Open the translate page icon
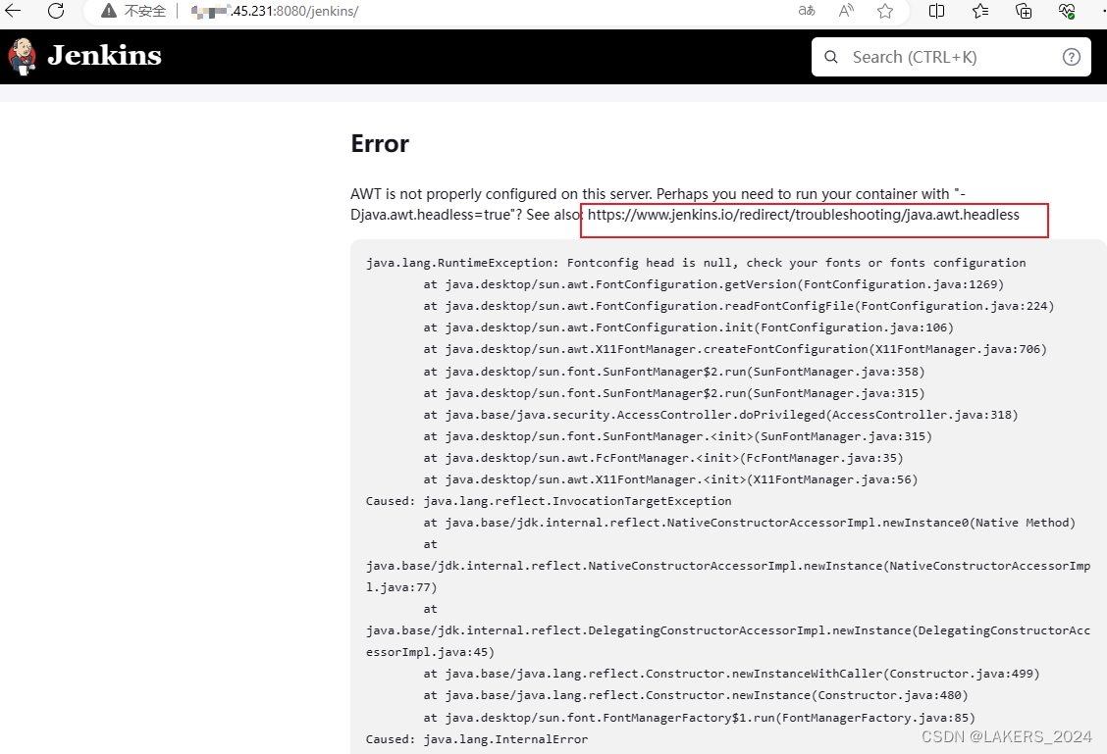 click(807, 11)
